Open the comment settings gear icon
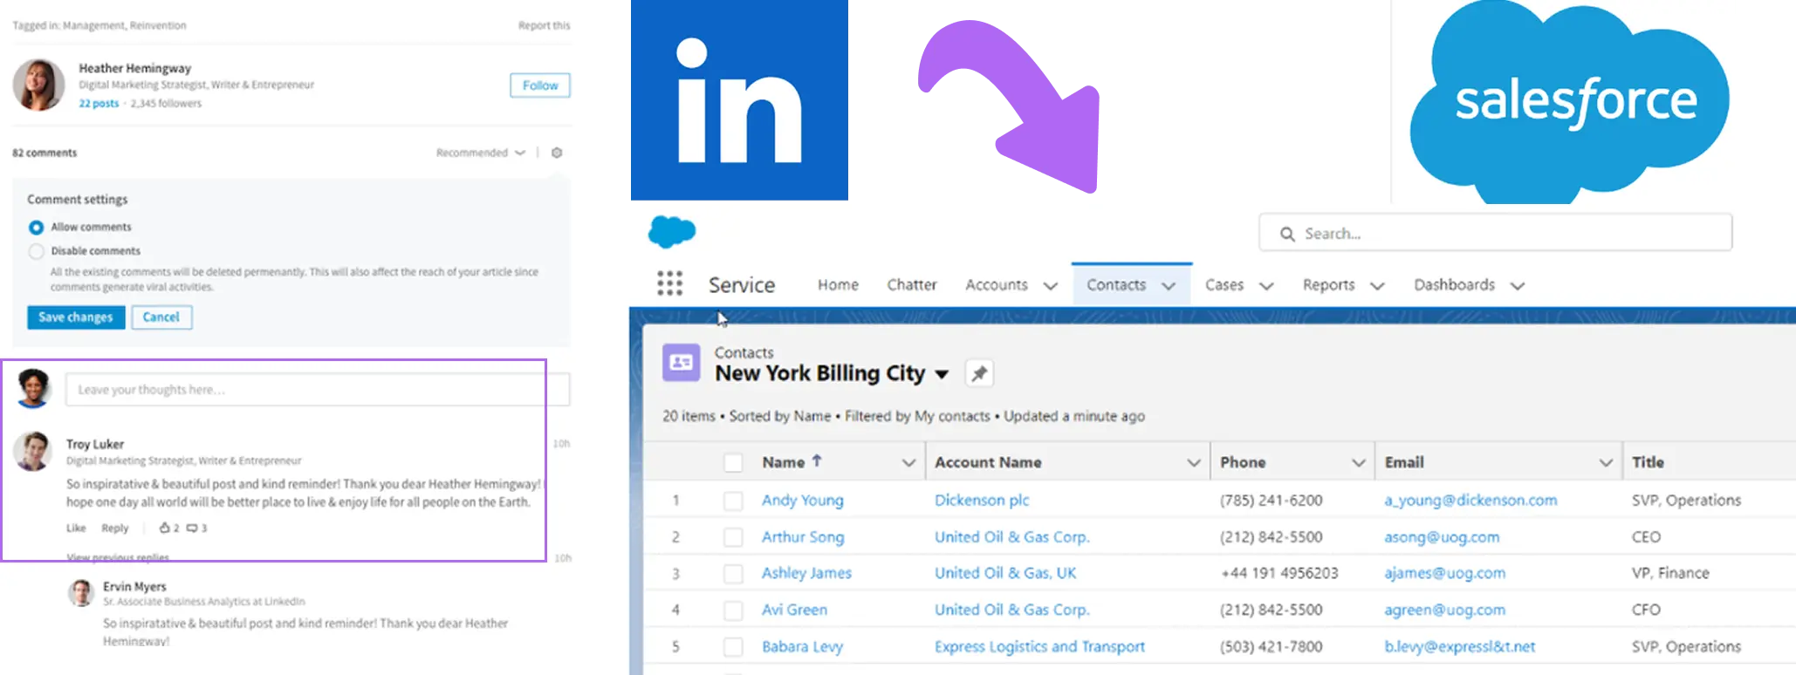This screenshot has height=675, width=1796. (557, 153)
